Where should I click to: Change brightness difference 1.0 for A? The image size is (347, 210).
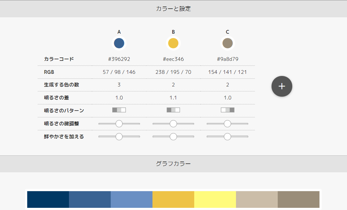(119, 98)
